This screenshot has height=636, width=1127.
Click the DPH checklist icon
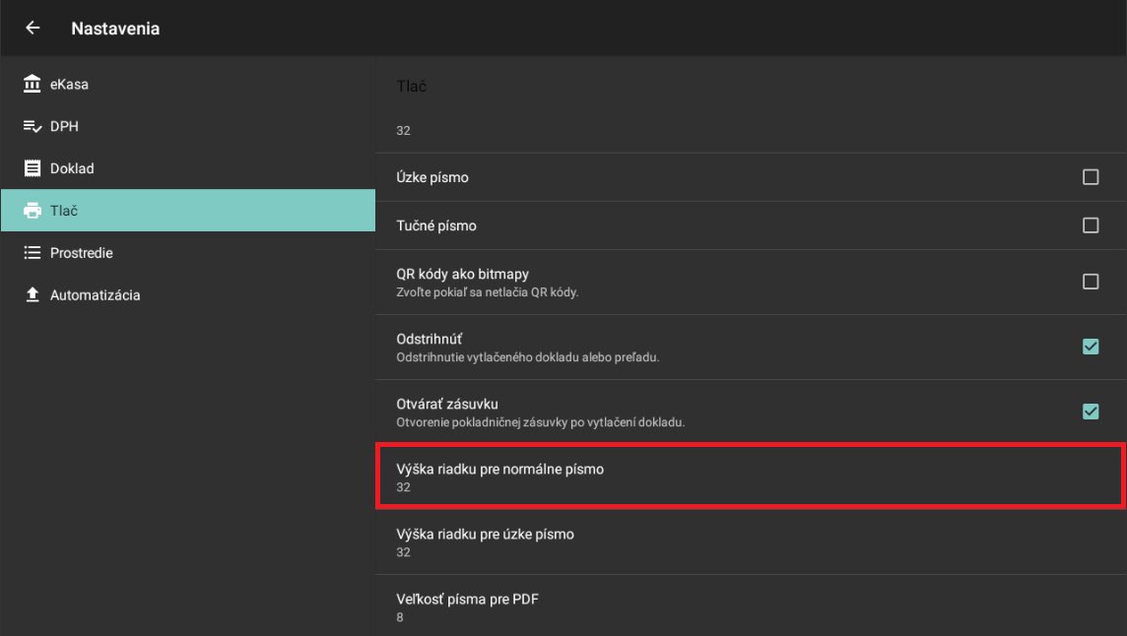[33, 127]
